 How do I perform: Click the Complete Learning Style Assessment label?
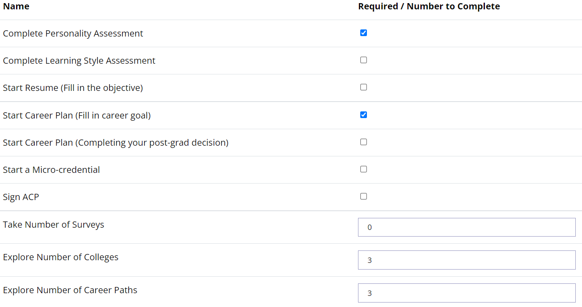(x=79, y=60)
